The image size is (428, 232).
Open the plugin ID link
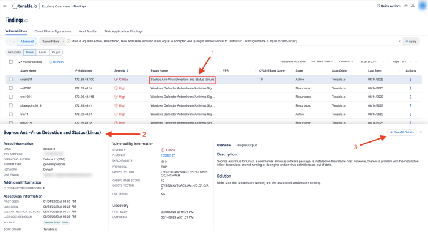[x=166, y=155]
